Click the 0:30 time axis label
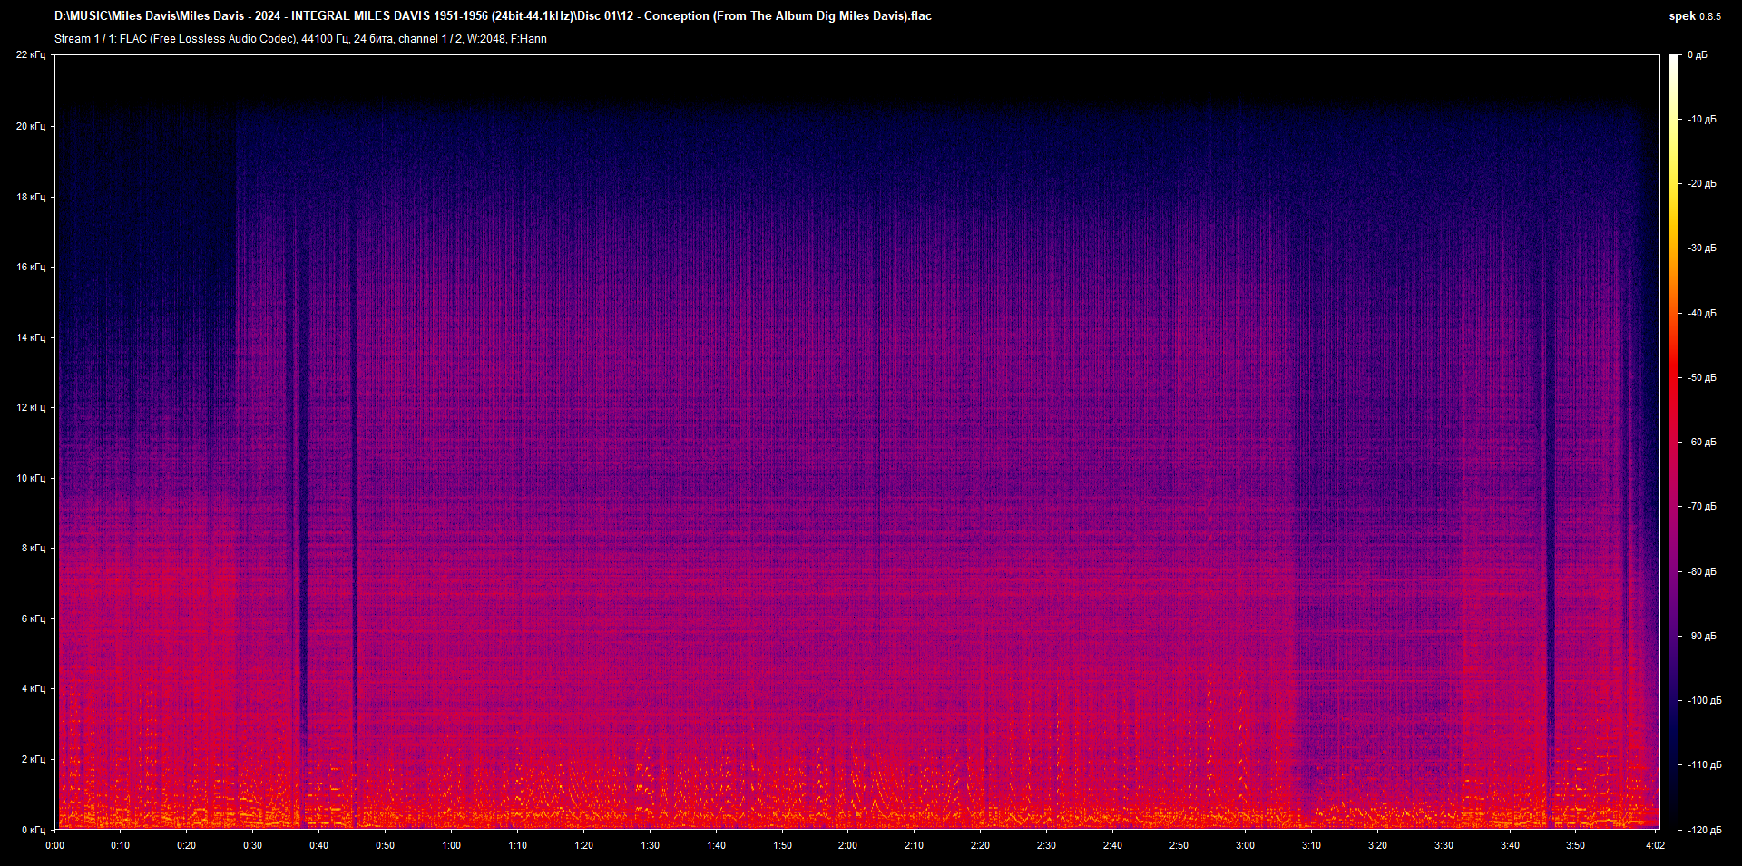This screenshot has height=866, width=1742. coord(252,845)
